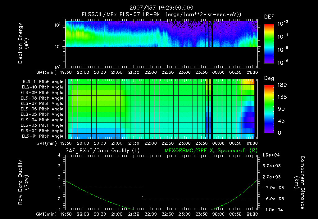Screen dimensions: 318x219
Task: Select the Raw Data Quality (Raw) axis label
Action: coord(23,182)
